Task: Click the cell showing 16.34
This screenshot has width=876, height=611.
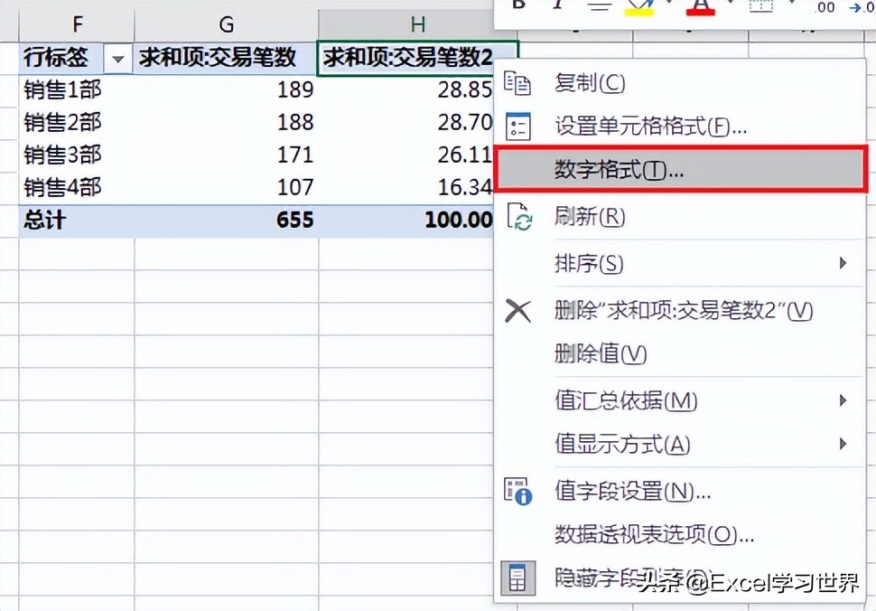Action: [x=406, y=187]
